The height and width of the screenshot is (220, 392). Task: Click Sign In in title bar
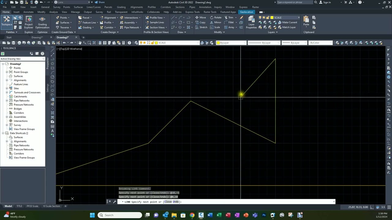click(325, 2)
